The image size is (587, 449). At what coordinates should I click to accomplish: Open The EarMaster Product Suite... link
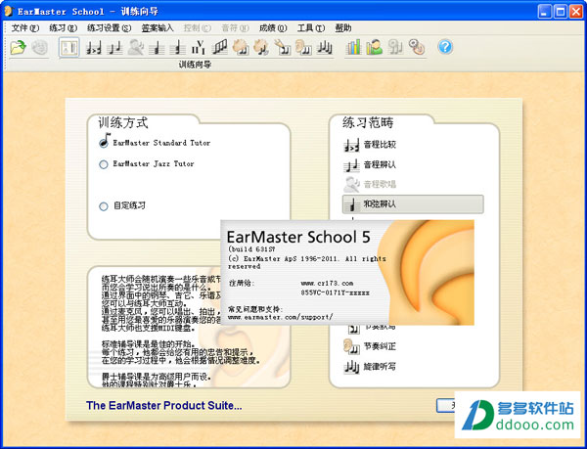[164, 406]
